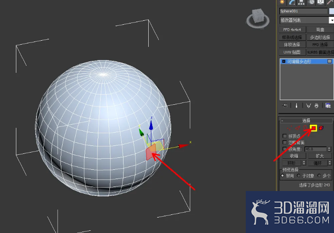Open the Display panel tab
The image size is (334, 233).
click(321, 2)
